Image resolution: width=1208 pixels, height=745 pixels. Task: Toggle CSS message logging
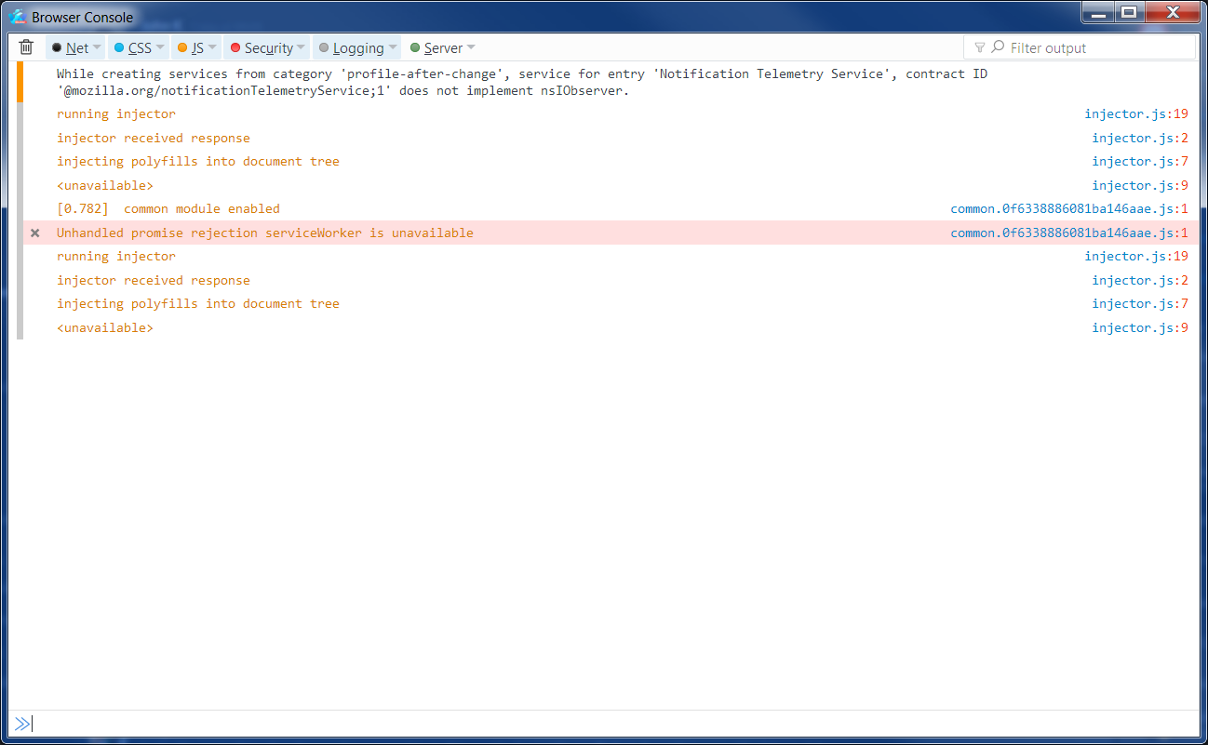coord(138,47)
